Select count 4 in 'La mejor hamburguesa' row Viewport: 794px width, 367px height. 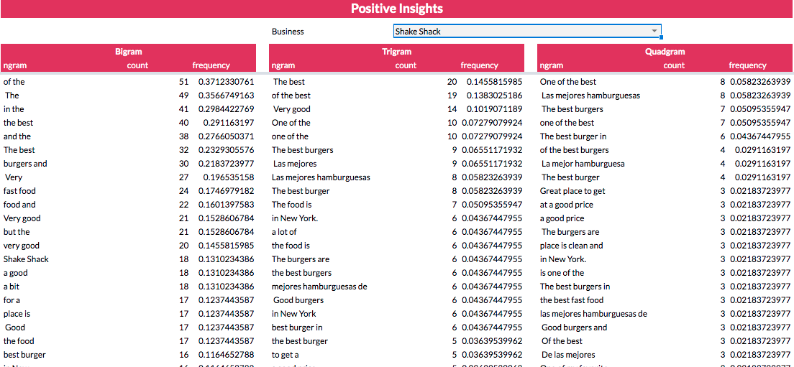723,164
